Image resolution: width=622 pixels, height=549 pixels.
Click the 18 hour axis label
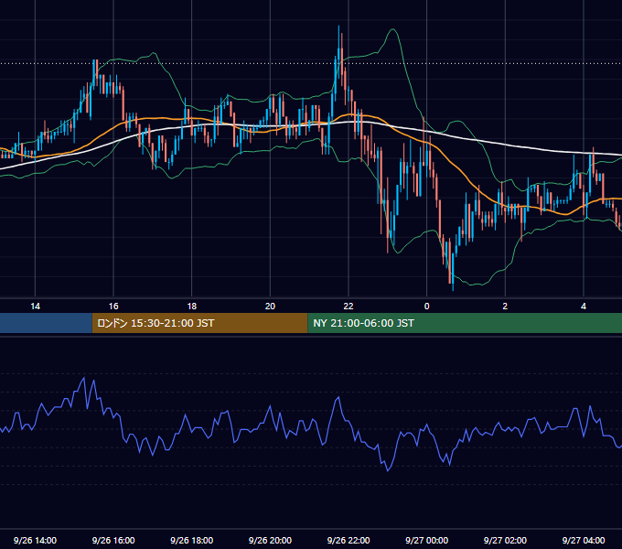point(191,307)
